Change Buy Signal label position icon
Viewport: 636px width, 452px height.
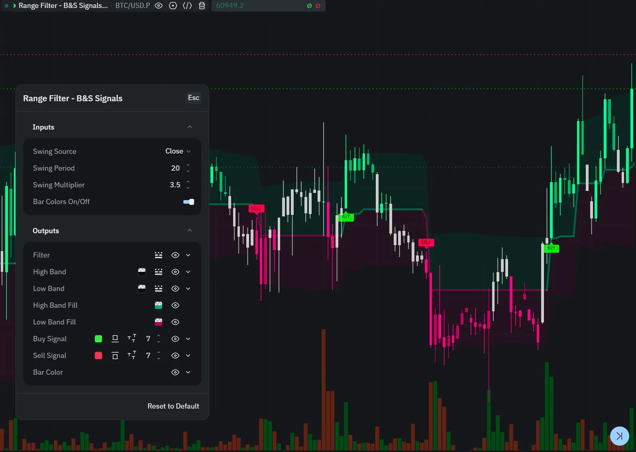tap(115, 339)
